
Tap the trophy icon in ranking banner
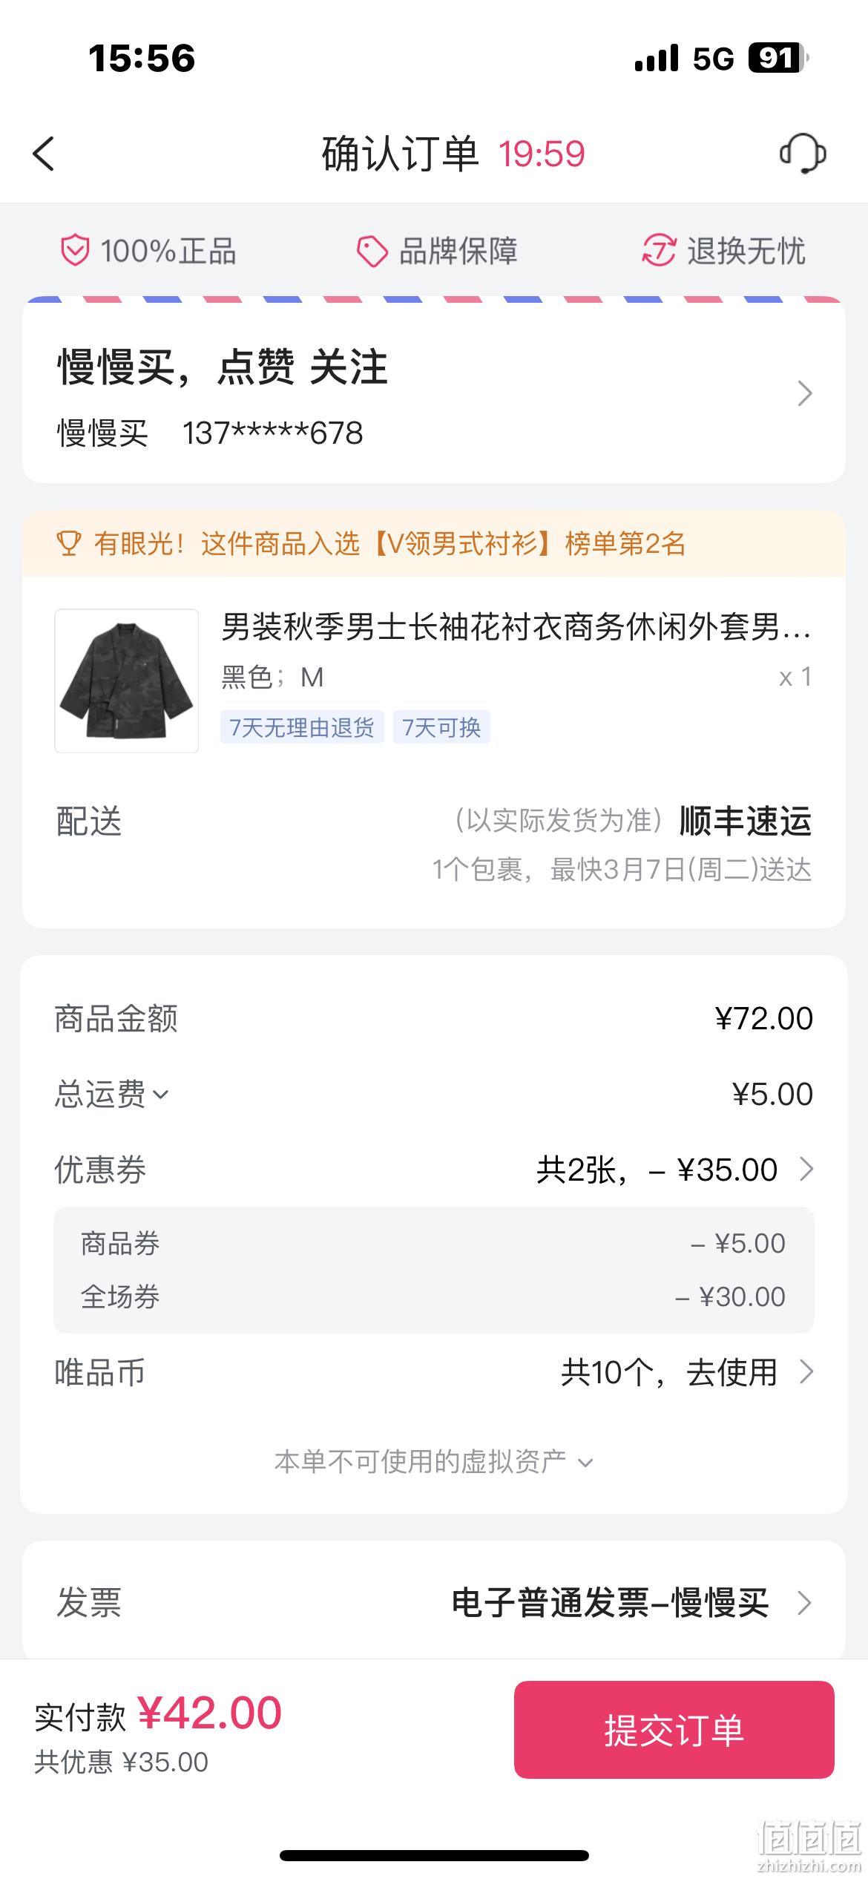click(69, 544)
